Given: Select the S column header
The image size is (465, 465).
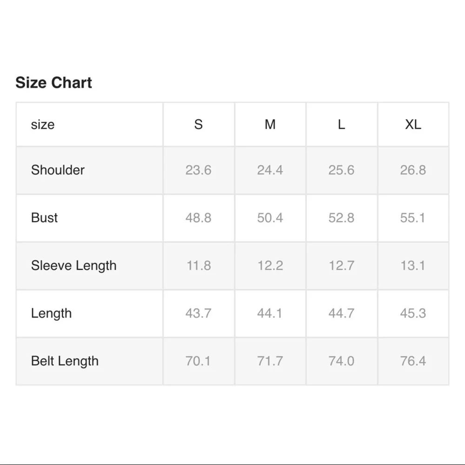Looking at the screenshot, I should [199, 125].
